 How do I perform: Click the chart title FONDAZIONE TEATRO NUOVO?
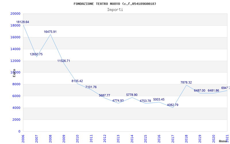click(115, 4)
